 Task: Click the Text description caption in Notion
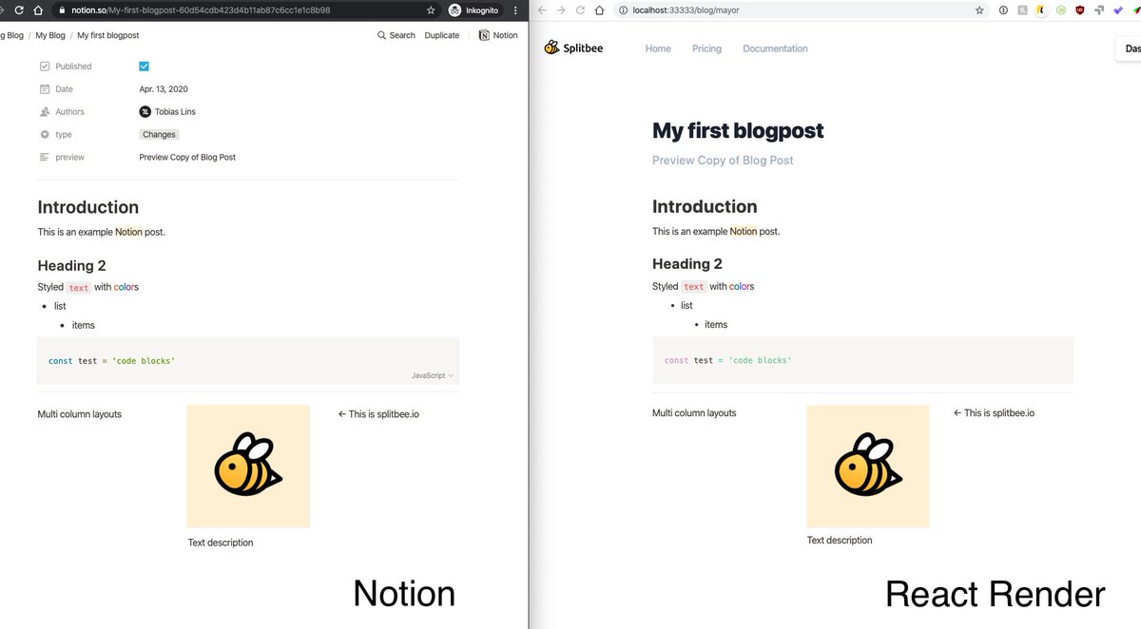(x=221, y=543)
